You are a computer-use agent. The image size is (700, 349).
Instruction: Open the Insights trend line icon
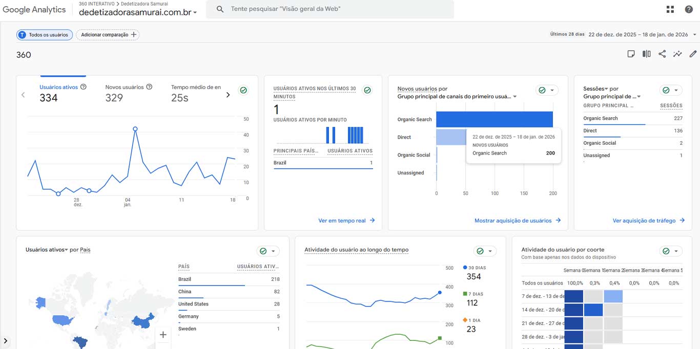point(677,54)
